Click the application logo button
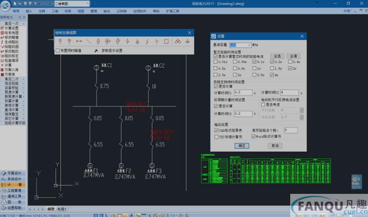The width and height of the screenshot is (368, 217). (x=5, y=6)
